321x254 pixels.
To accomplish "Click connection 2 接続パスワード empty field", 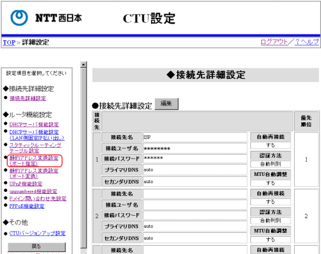I will coord(195,215).
